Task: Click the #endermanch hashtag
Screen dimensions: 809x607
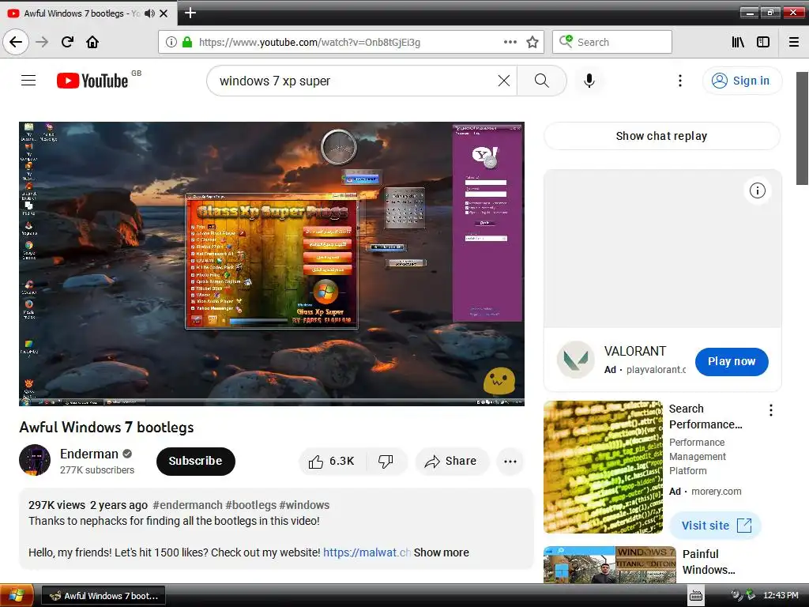Action: [187, 505]
